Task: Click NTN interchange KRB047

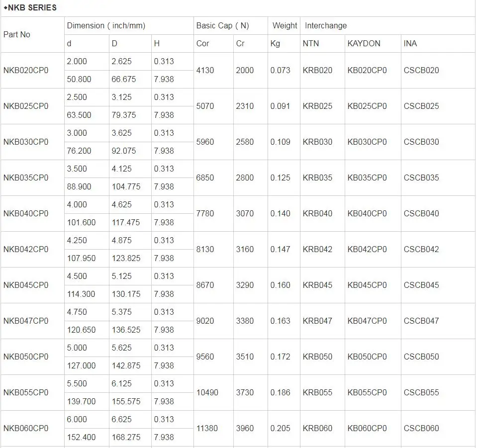Action: tap(318, 321)
